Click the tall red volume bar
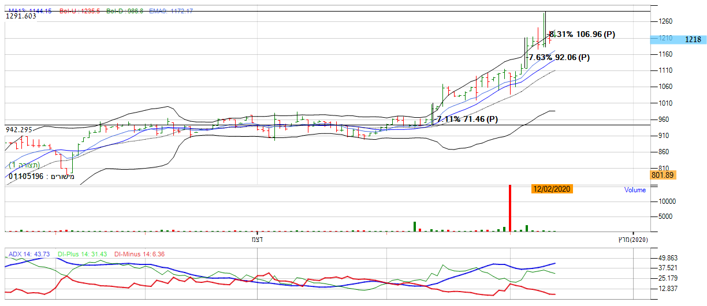Image resolution: width=707 pixels, height=306 pixels. tap(510, 208)
